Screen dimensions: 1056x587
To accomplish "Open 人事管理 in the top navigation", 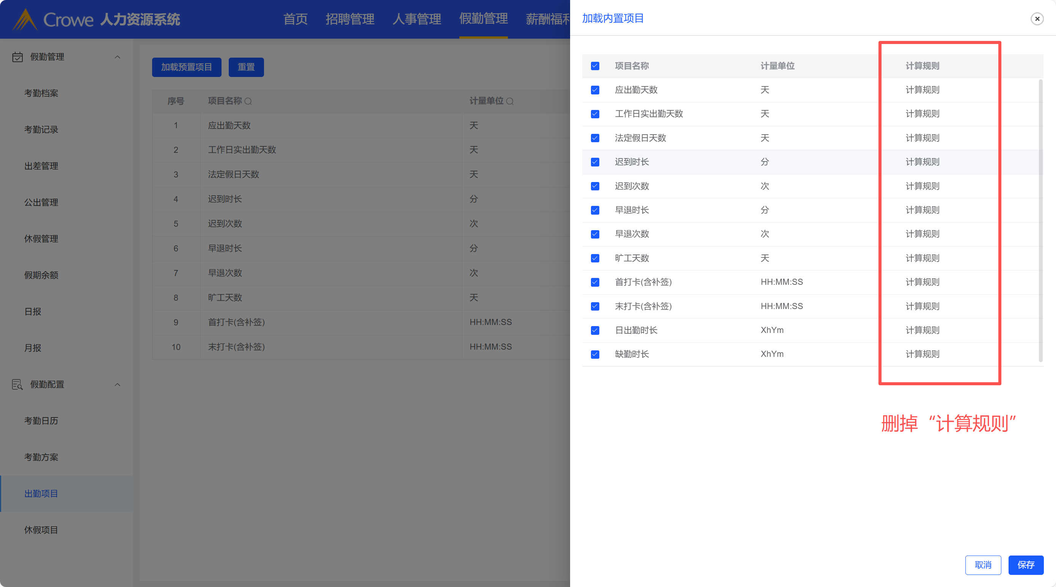I will [416, 19].
